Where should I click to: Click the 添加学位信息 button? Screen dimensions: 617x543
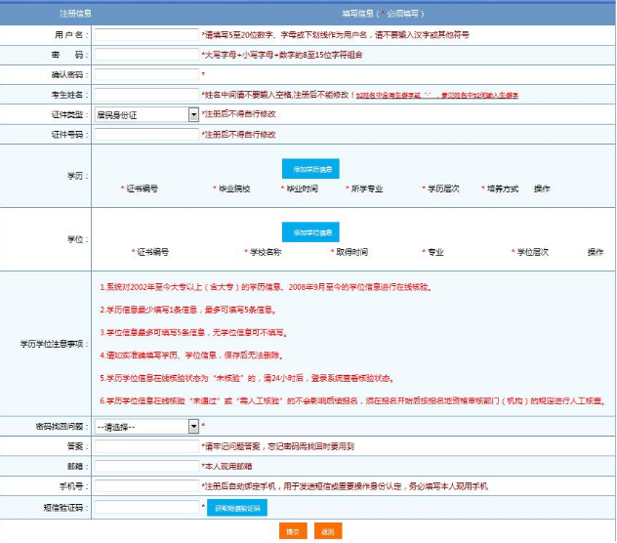click(x=310, y=232)
